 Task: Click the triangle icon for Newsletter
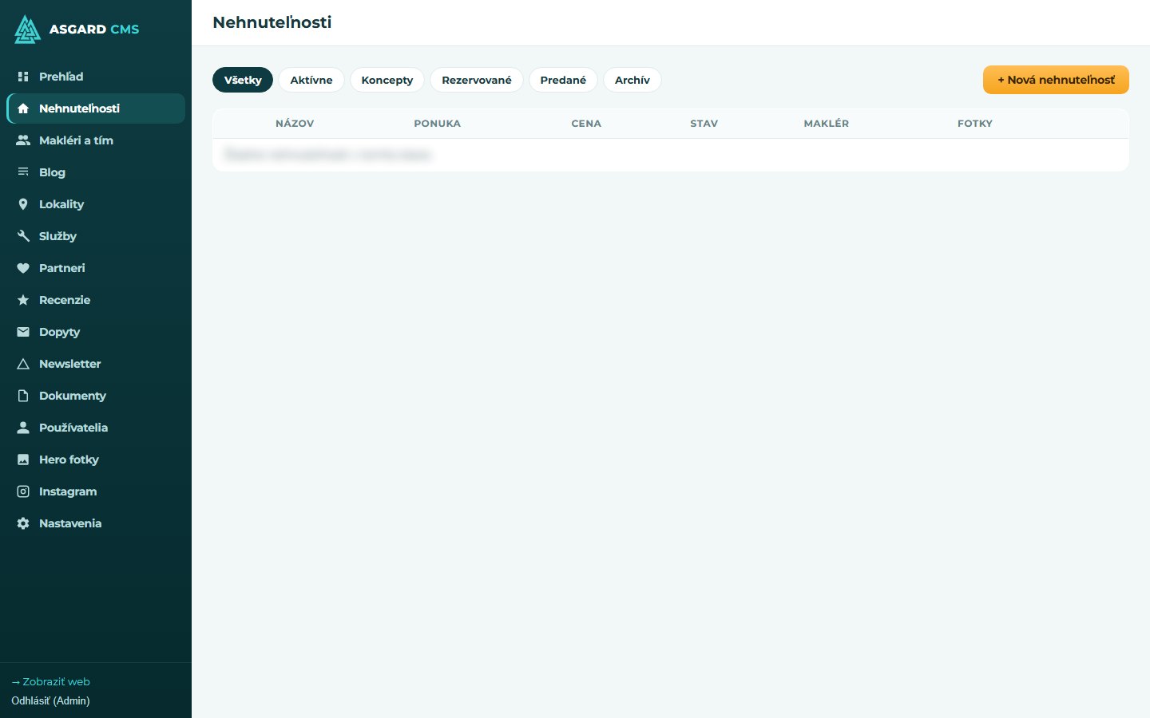coord(23,364)
